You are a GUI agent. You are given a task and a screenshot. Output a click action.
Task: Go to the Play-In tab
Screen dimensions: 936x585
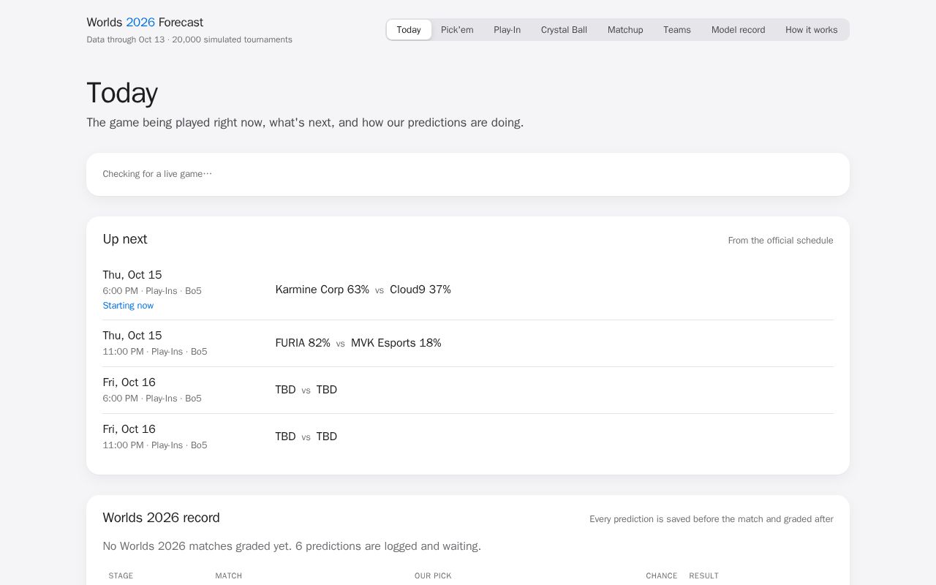tap(507, 30)
